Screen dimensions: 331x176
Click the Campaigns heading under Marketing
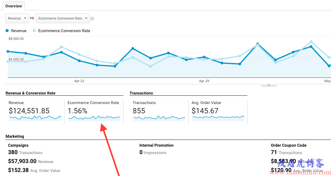point(18,145)
